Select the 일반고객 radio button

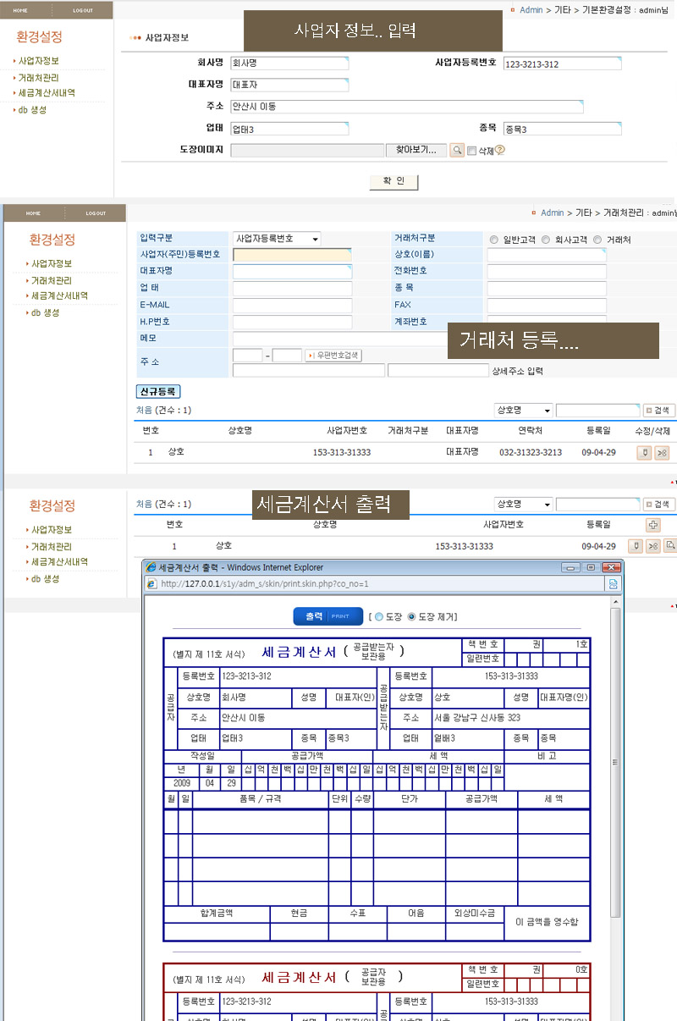pyautogui.click(x=494, y=240)
